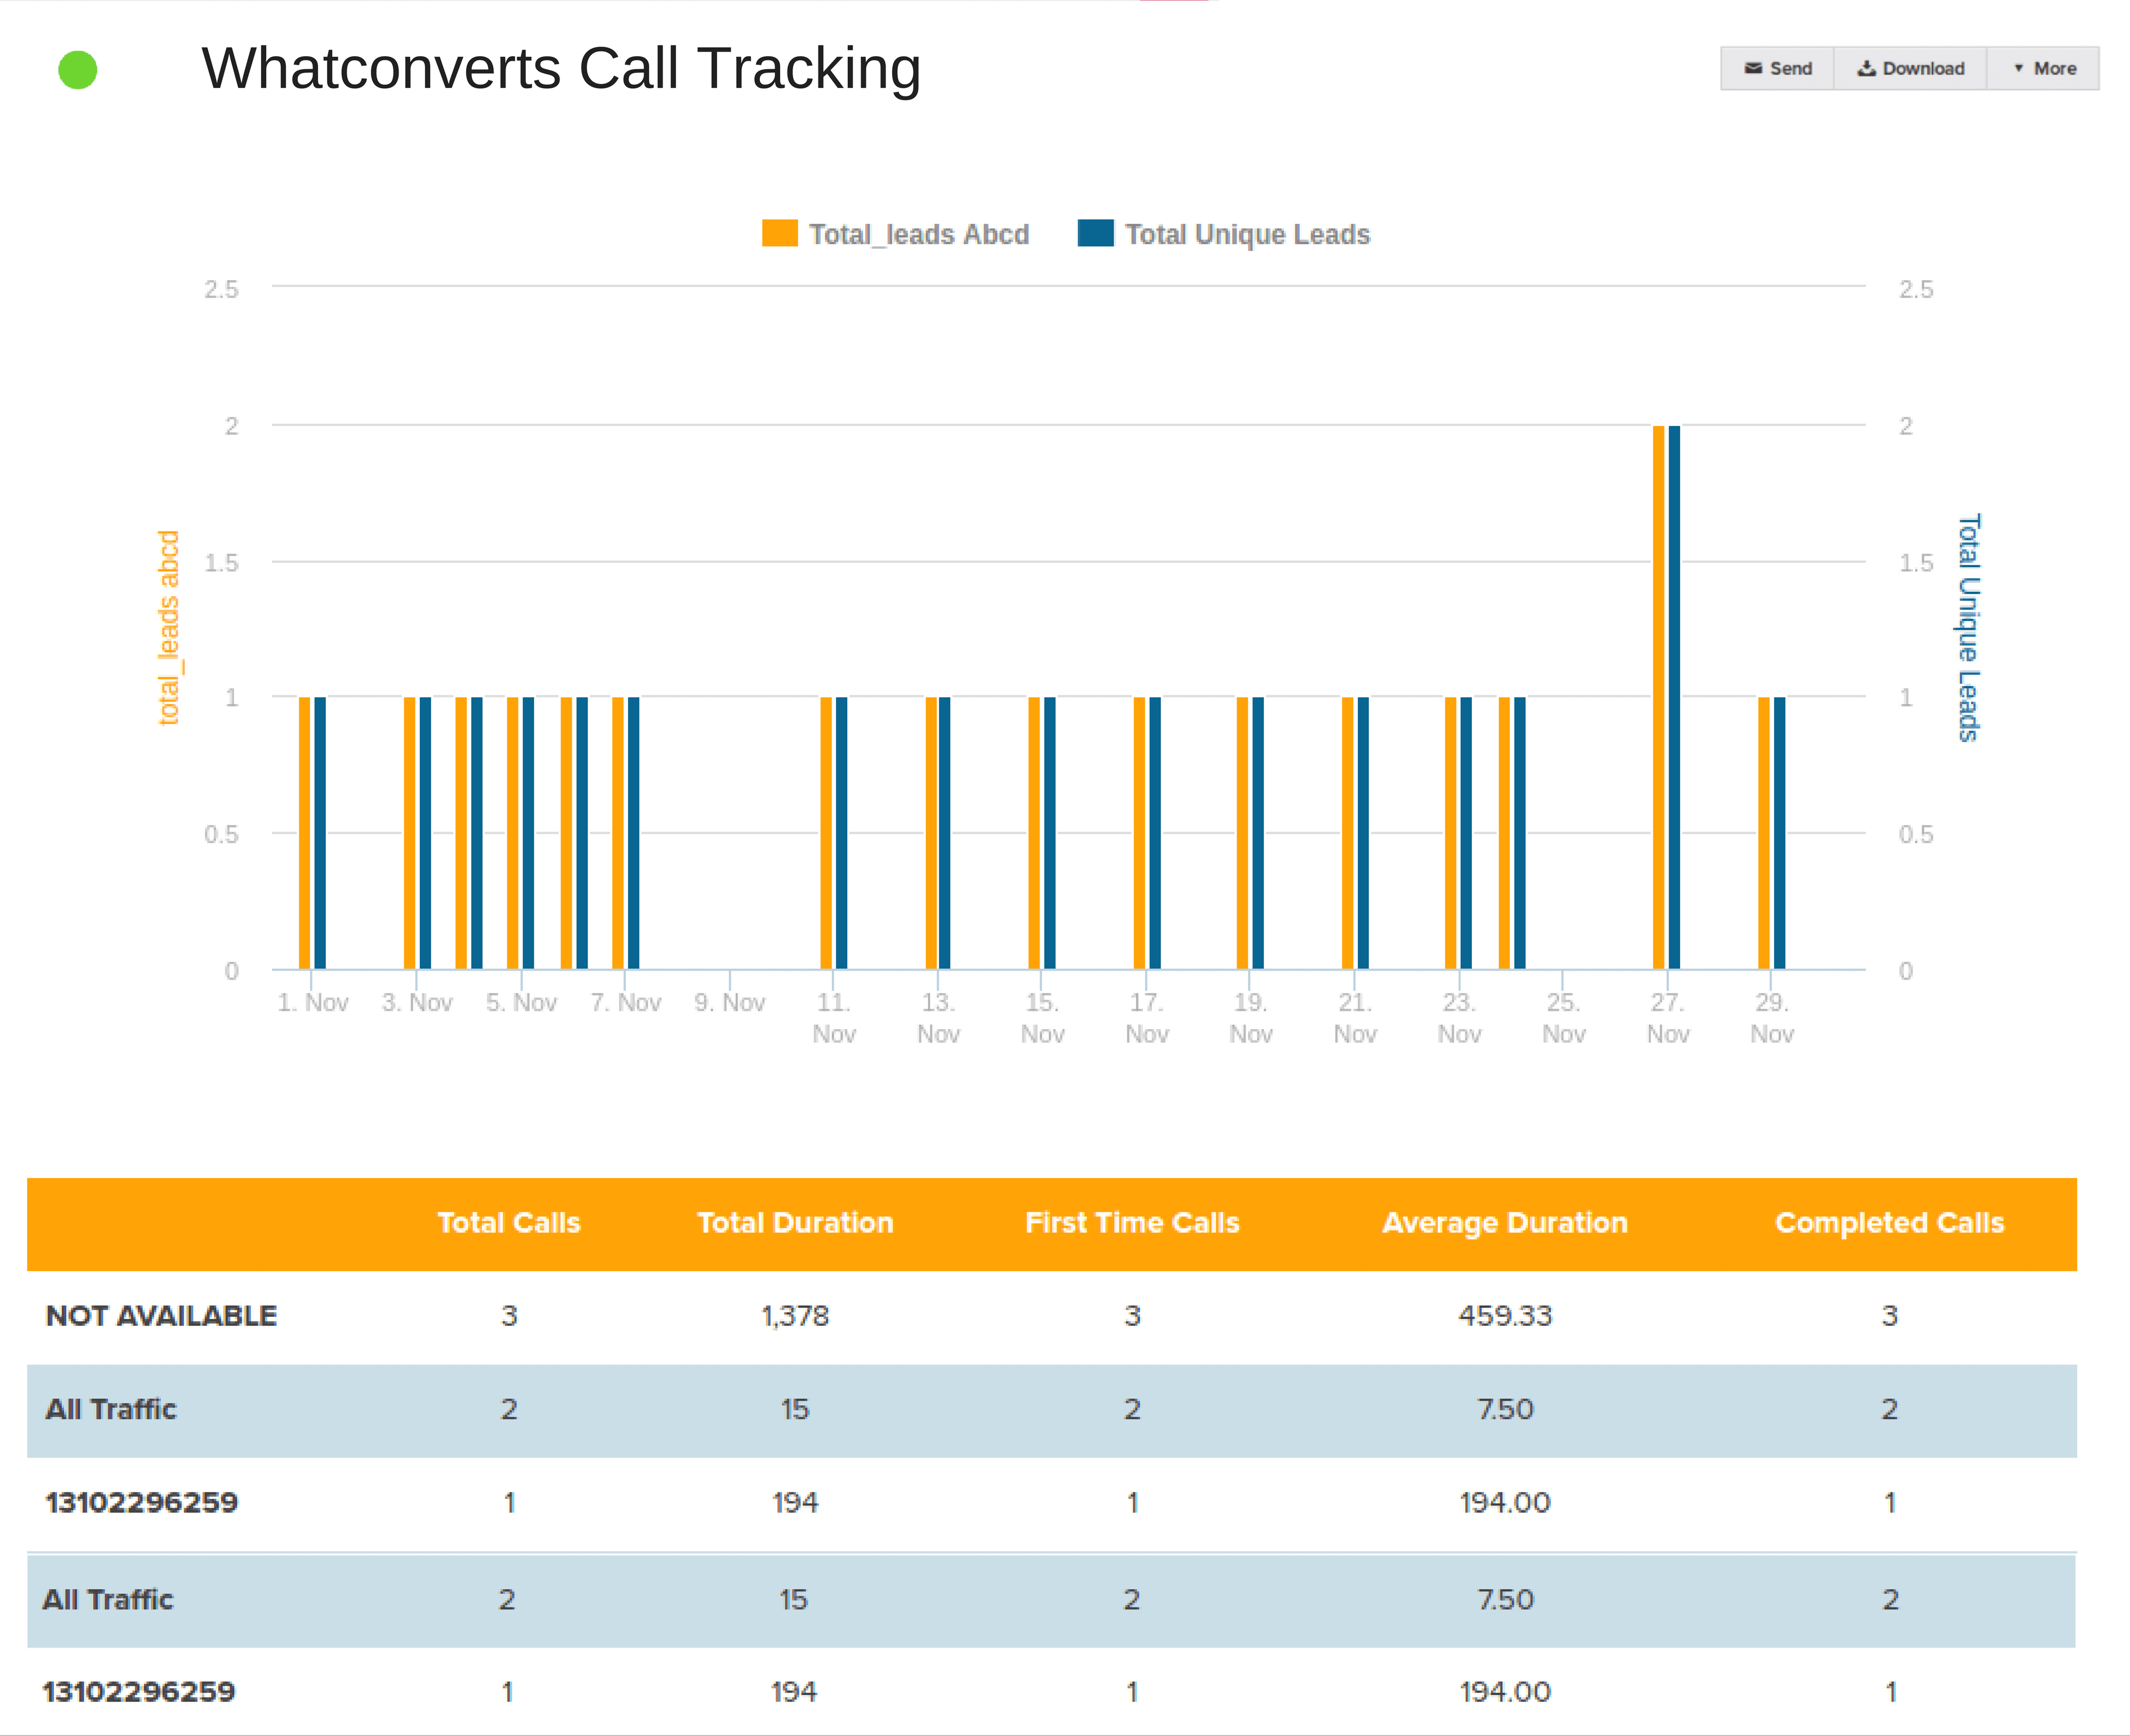
Task: Click the 1,378 total duration cell
Action: click(x=795, y=1316)
